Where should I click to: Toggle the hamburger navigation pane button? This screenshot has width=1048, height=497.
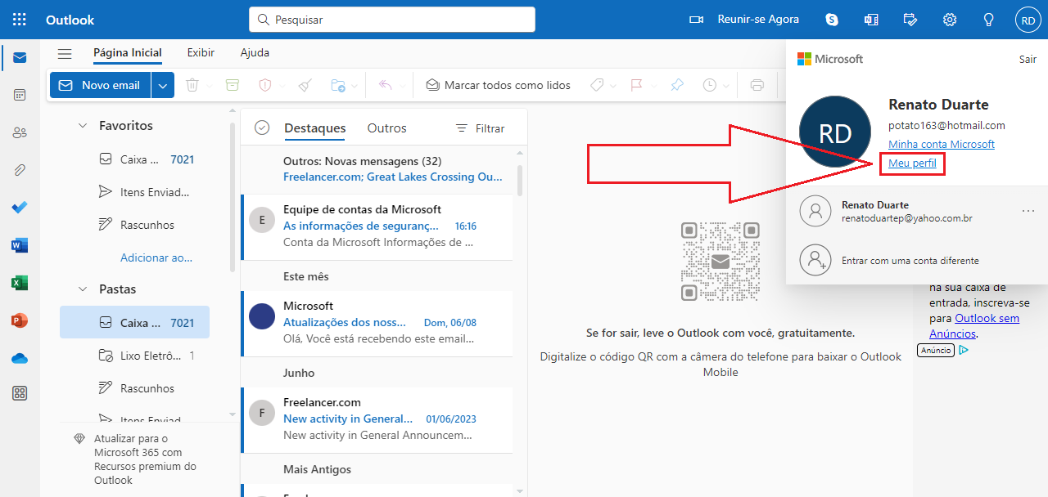tap(65, 53)
